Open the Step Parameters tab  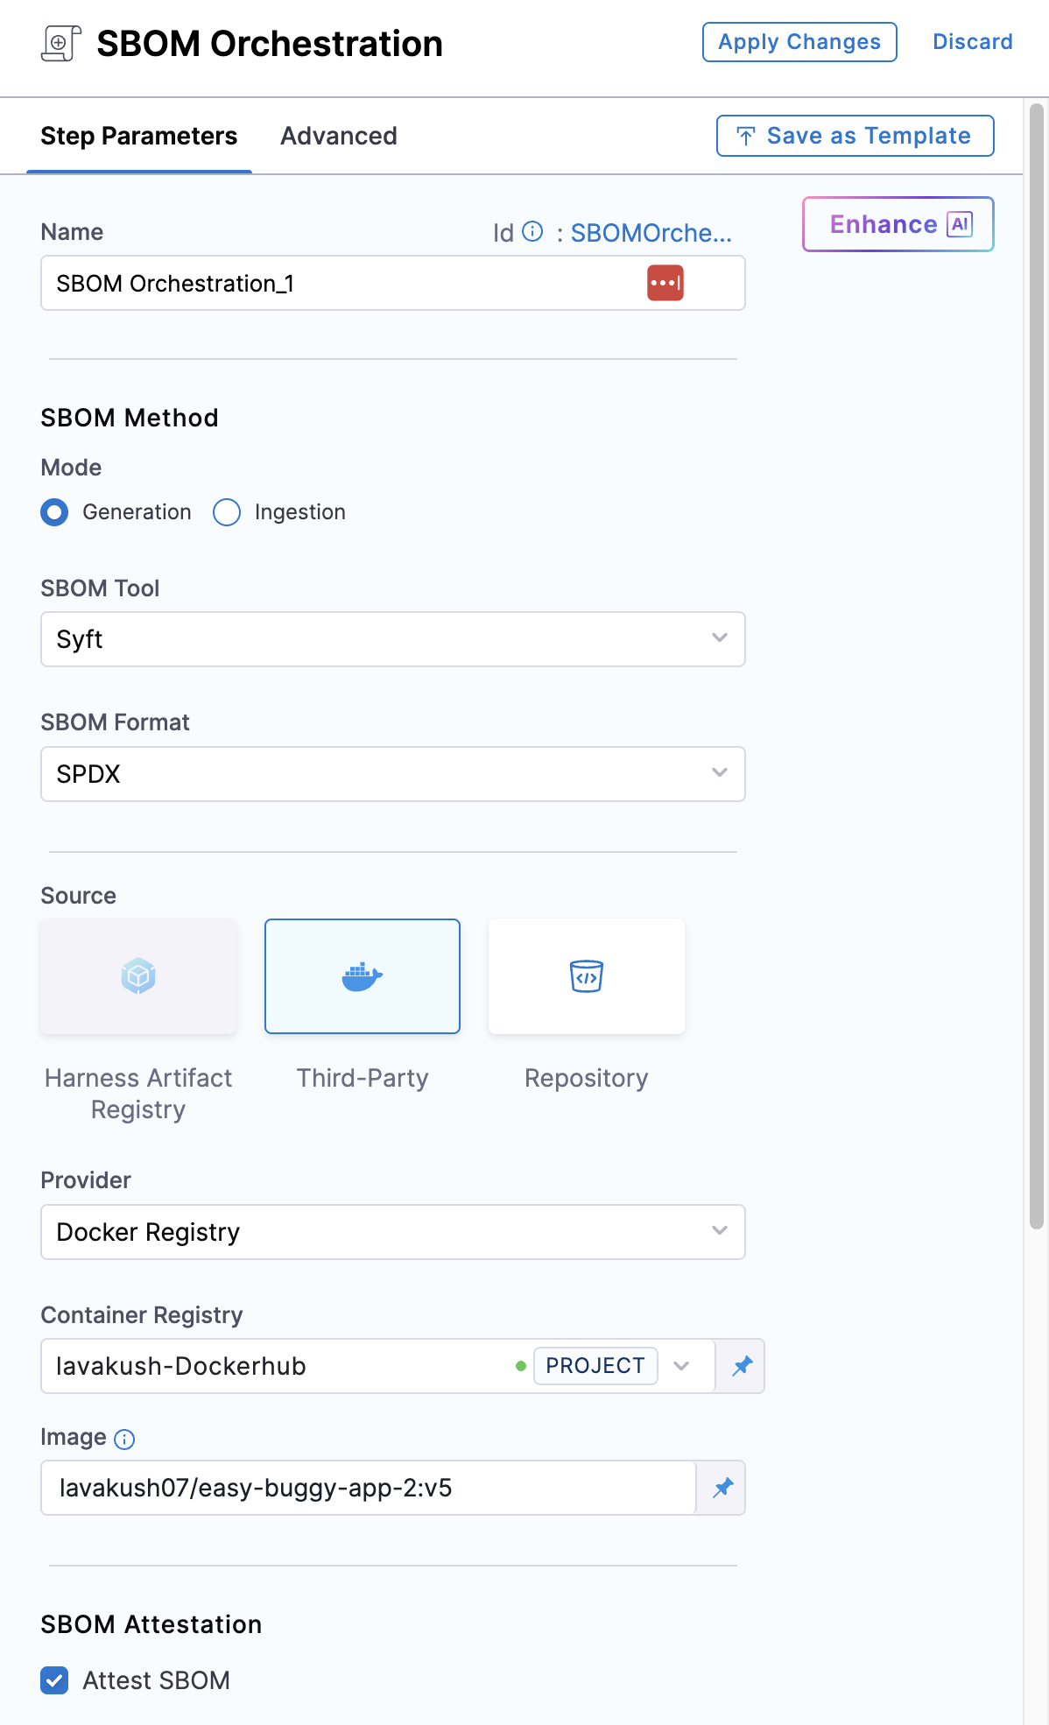pyautogui.click(x=138, y=136)
